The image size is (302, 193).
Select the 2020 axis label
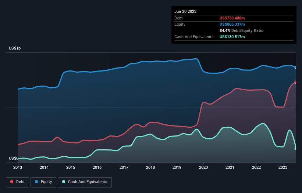(x=203, y=167)
